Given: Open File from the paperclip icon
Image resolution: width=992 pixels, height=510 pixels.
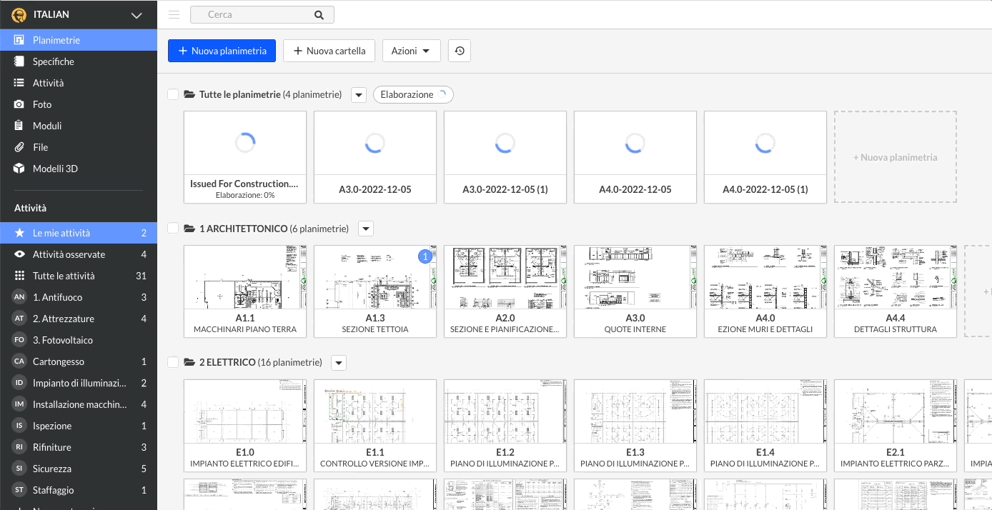Looking at the screenshot, I should [x=19, y=147].
